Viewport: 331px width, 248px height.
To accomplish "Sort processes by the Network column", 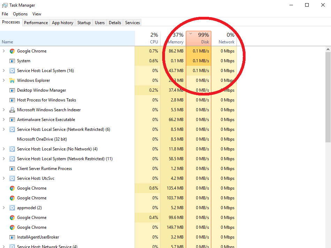I will pos(224,38).
